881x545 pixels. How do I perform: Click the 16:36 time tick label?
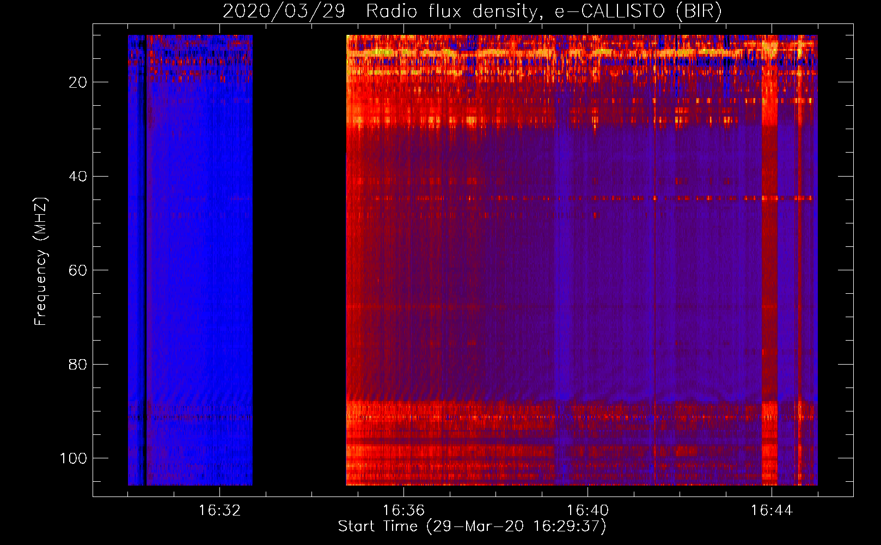[x=403, y=510]
